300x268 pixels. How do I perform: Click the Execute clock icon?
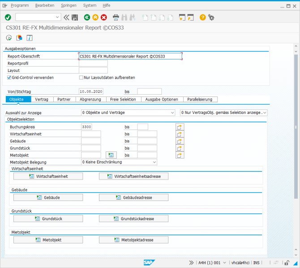(x=9, y=38)
